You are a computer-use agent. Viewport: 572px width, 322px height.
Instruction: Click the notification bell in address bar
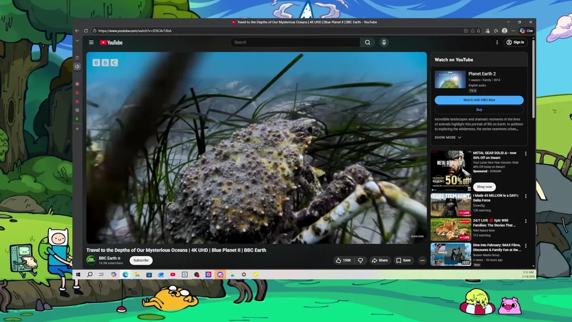click(478, 31)
